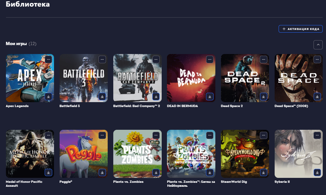Open the ellipsis menu on Battle for Neighborville
The height and width of the screenshot is (195, 326).
tap(210, 135)
